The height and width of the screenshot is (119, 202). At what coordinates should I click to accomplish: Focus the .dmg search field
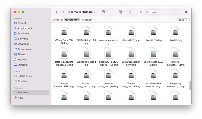[167, 12]
